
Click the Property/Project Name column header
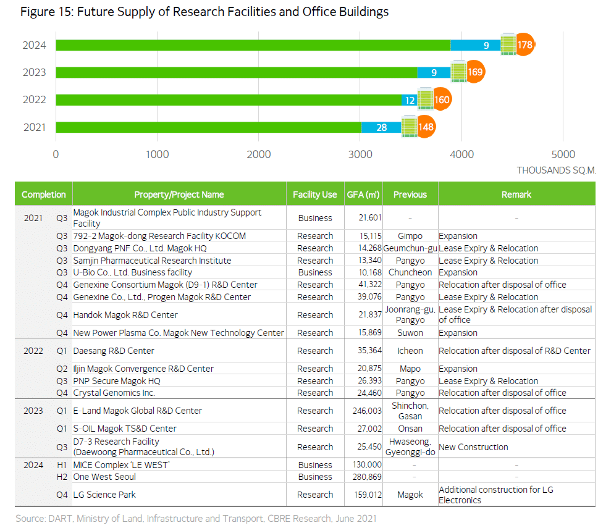179,195
